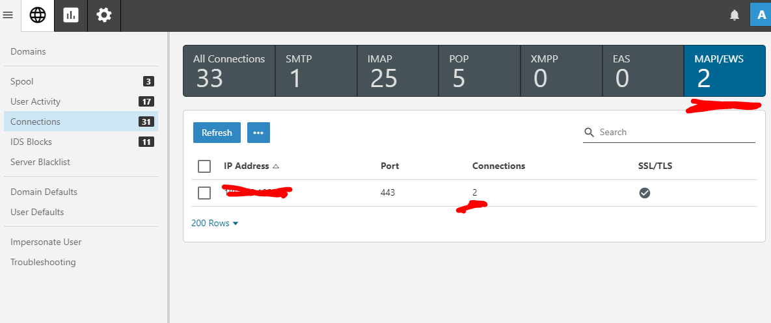
Task: Click the notification bell icon
Action: click(x=735, y=16)
